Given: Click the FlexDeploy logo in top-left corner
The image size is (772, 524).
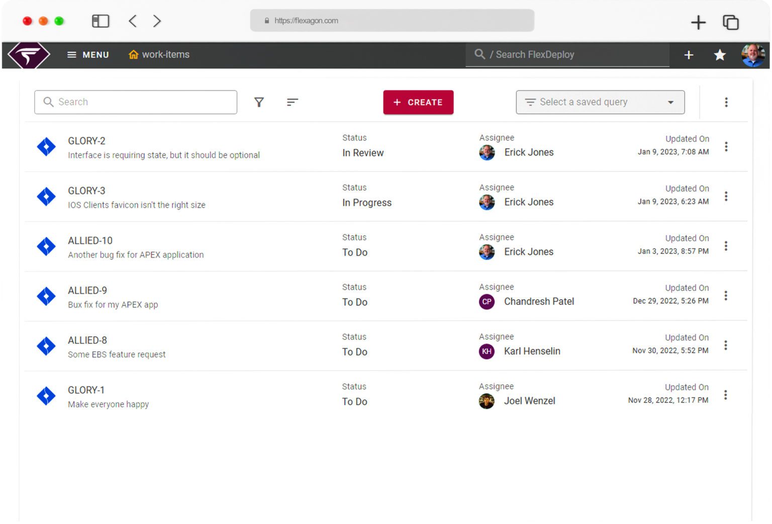Looking at the screenshot, I should [28, 55].
